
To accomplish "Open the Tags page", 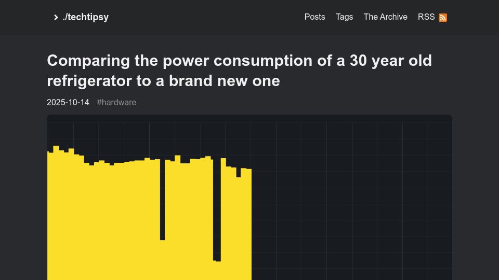I will (344, 17).
